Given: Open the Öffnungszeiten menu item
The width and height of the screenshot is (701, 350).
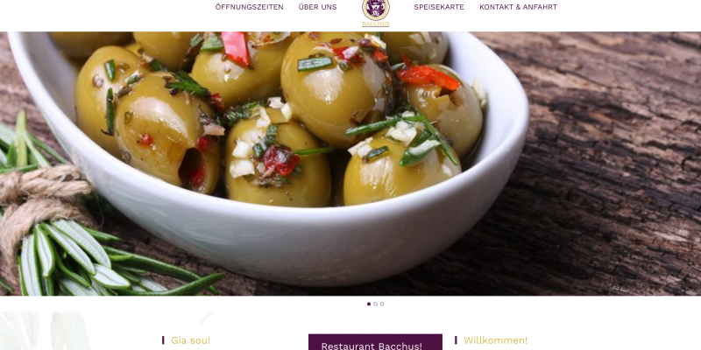Looking at the screenshot, I should 249,7.
